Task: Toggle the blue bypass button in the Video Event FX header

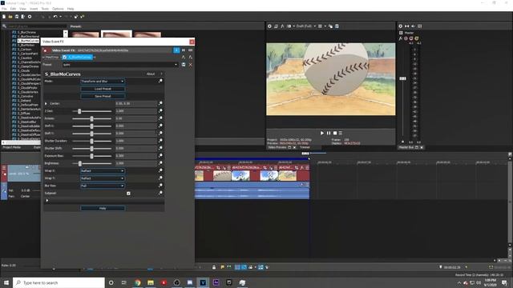Action: [x=176, y=50]
